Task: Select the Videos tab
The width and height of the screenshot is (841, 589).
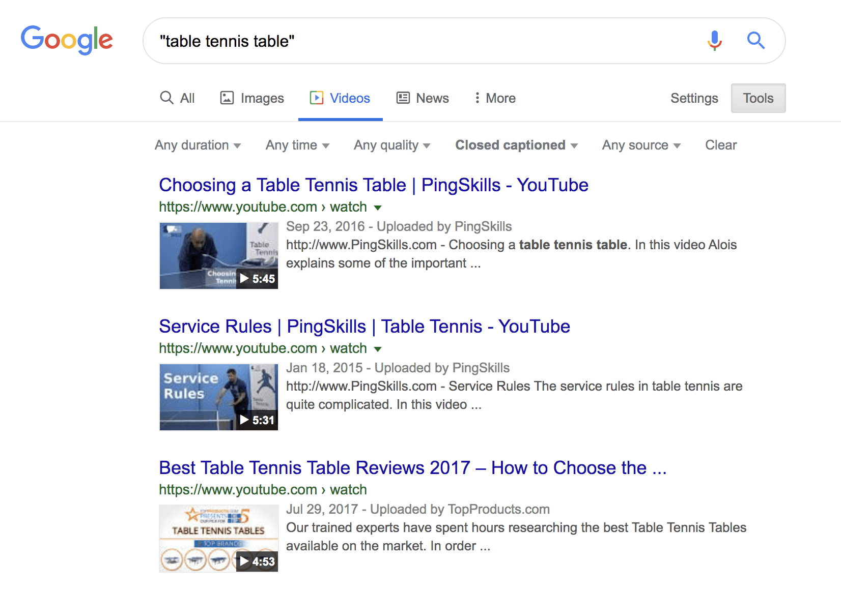Action: pos(340,98)
